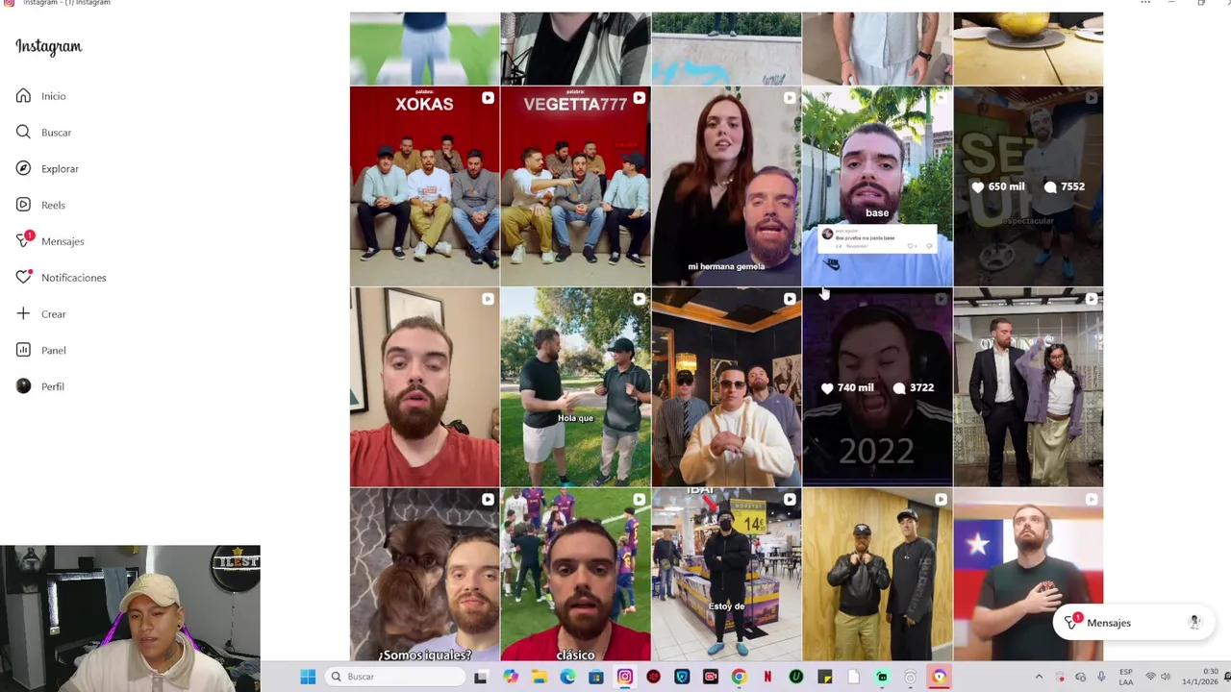The height and width of the screenshot is (692, 1231).
Task: Click the 740 mil likes heart
Action: pyautogui.click(x=827, y=387)
